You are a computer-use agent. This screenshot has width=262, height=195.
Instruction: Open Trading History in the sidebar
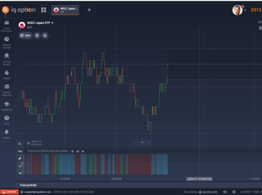tap(7, 43)
